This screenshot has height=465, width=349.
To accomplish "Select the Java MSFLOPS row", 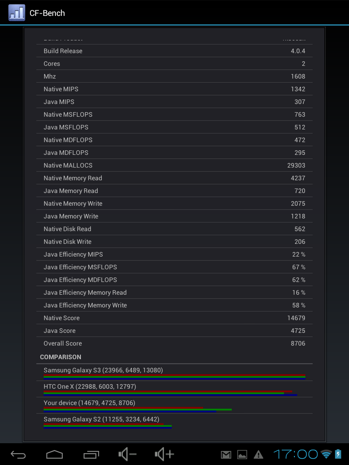I will 174,127.
